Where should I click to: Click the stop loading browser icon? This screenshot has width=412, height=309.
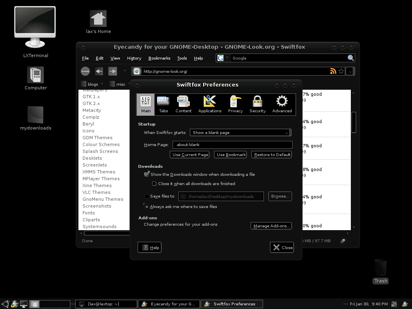[x=85, y=71]
